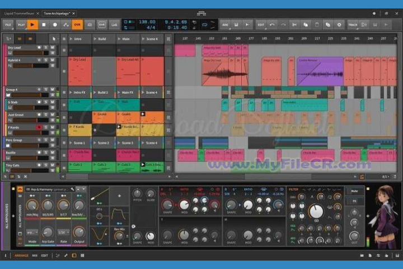Switch to EDIT view

(44, 256)
